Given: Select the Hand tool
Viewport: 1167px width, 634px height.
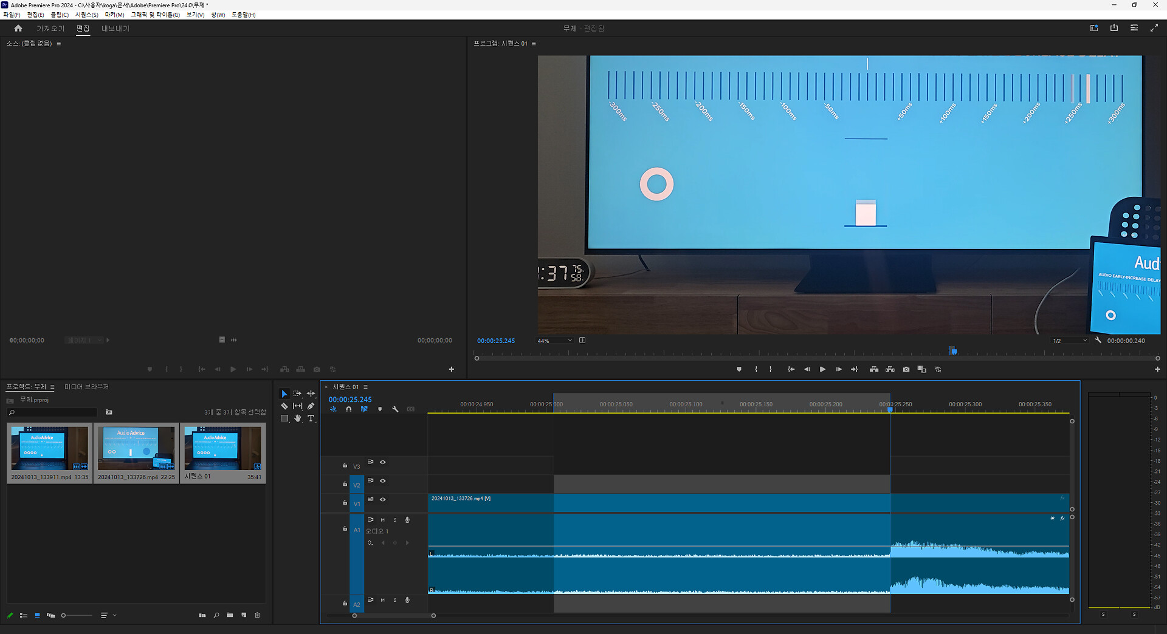Looking at the screenshot, I should pyautogui.click(x=297, y=418).
